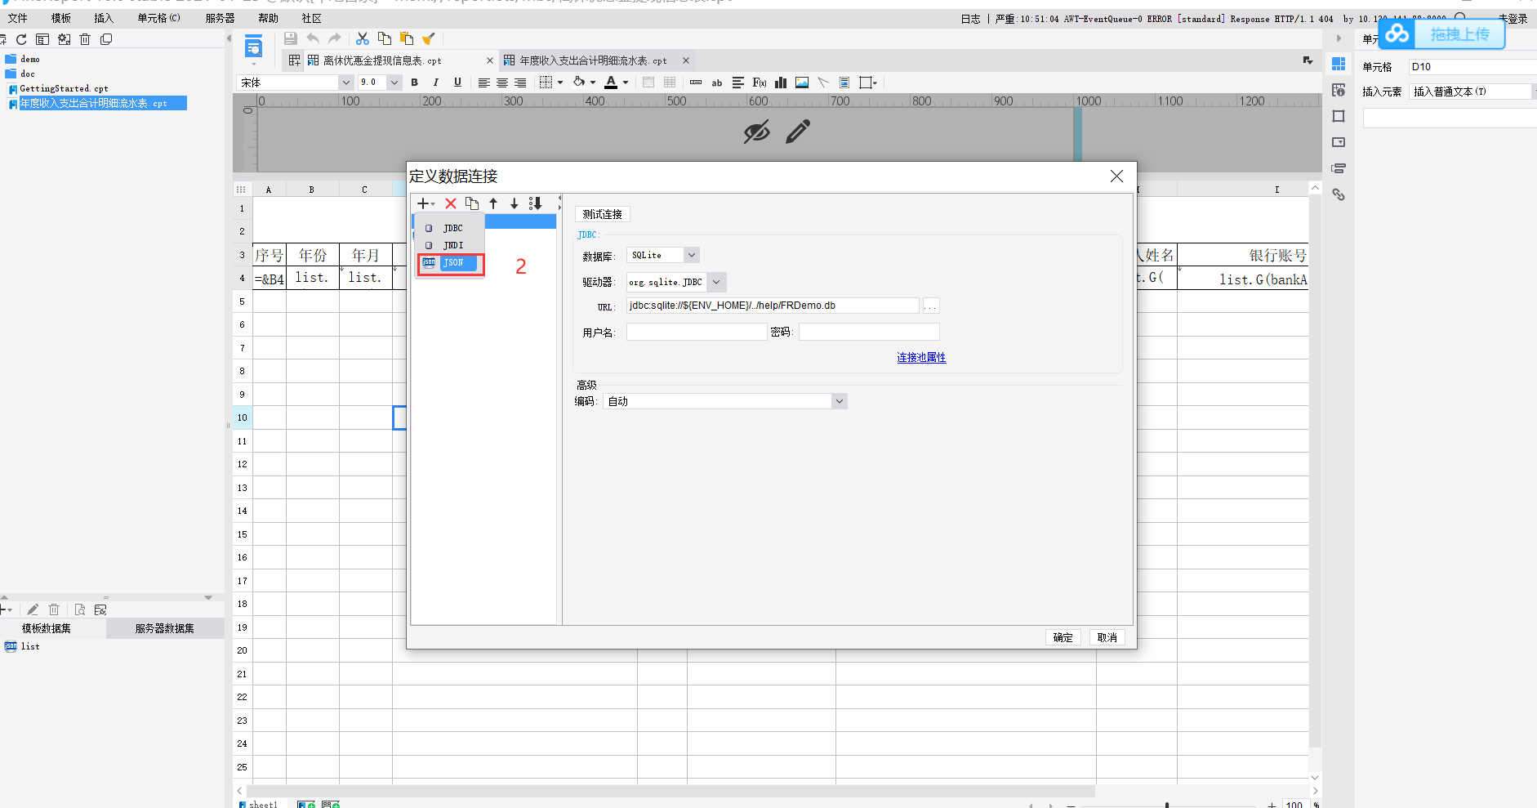Open the 驱动器 org.sqlite.JDBC dropdown
Screen dimensions: 1537x808
click(716, 282)
